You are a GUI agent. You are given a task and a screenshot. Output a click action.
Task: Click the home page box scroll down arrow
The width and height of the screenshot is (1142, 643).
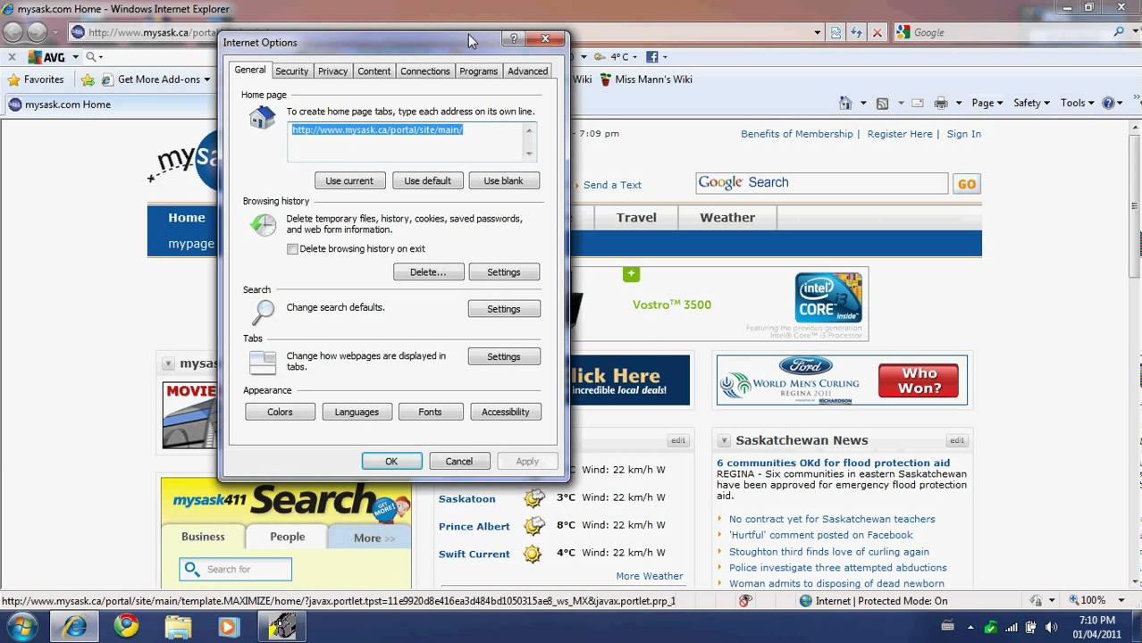point(529,154)
